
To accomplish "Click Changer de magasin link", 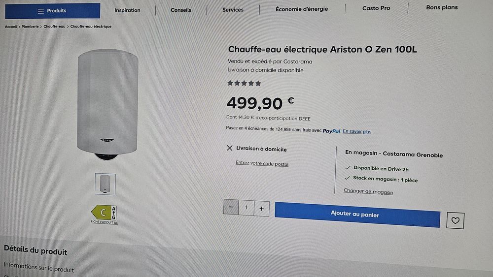I will click(368, 191).
